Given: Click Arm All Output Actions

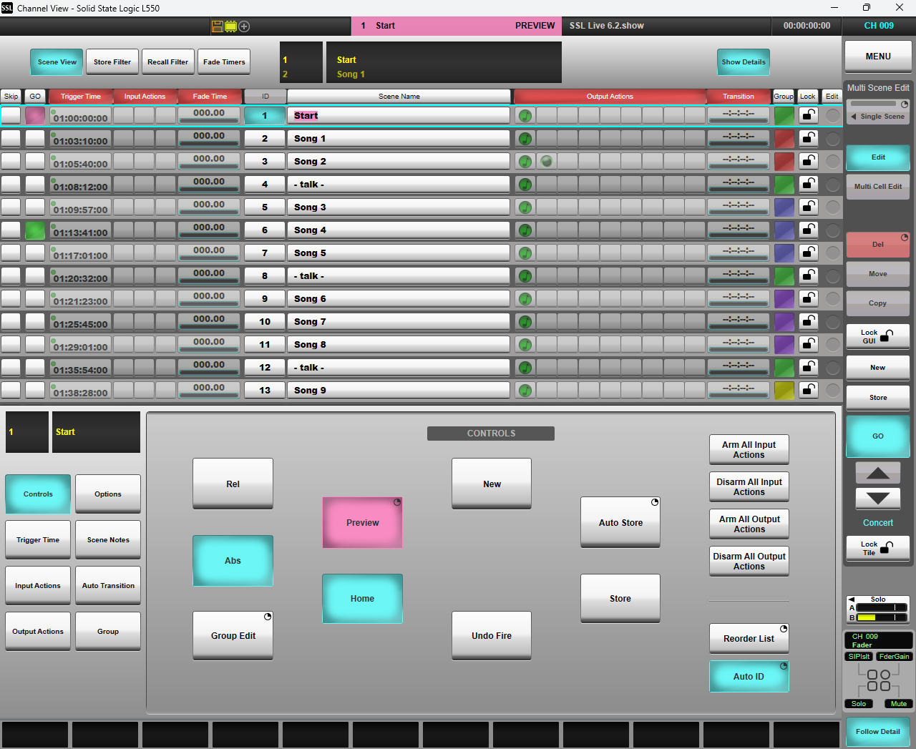Looking at the screenshot, I should 749,524.
